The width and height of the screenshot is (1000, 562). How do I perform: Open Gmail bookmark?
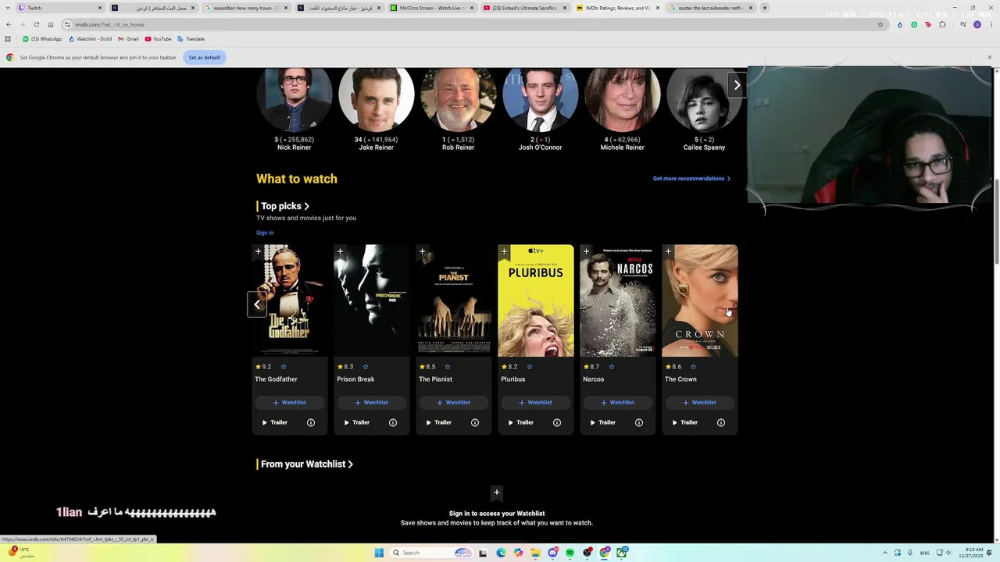pos(128,39)
